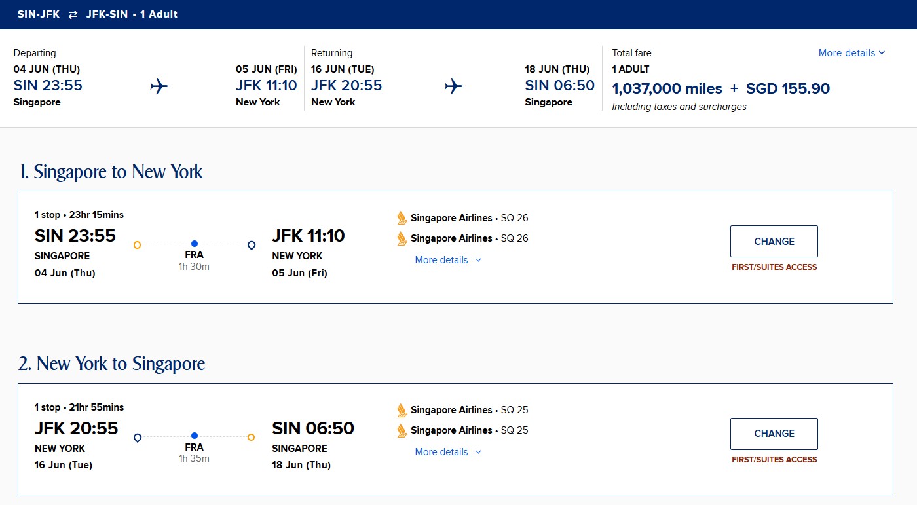The image size is (917, 505).
Task: Click the outbound JFK destination pin icon
Action: tap(252, 245)
